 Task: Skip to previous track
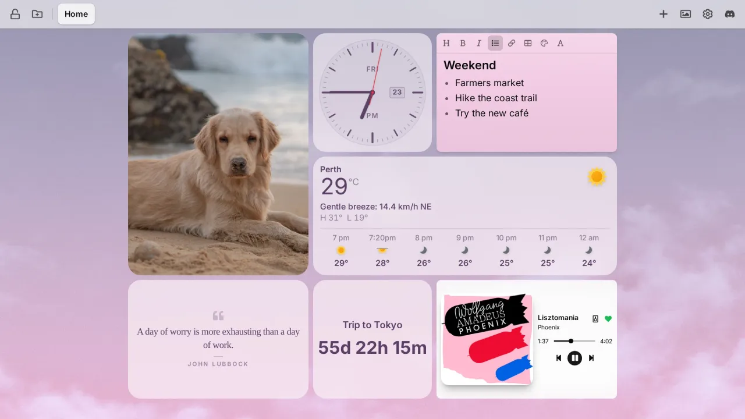click(x=559, y=358)
